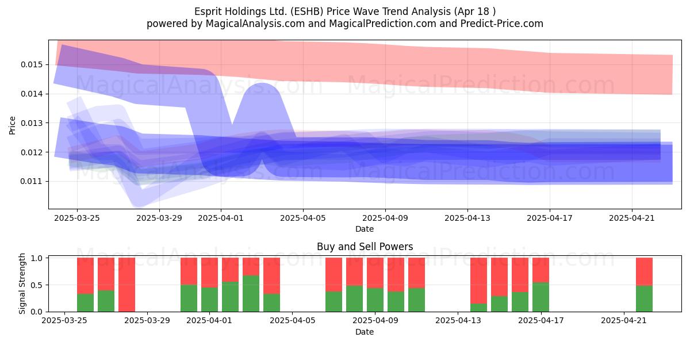Click the 1.0 signal strength tick label

[x=37, y=258]
